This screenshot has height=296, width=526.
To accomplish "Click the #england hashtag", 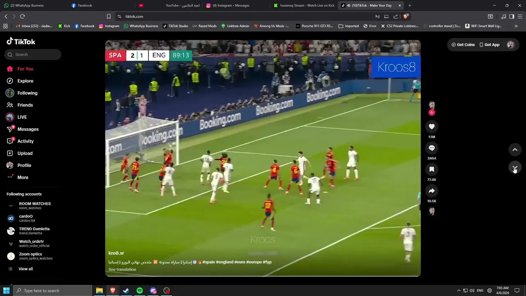I will 224,262.
